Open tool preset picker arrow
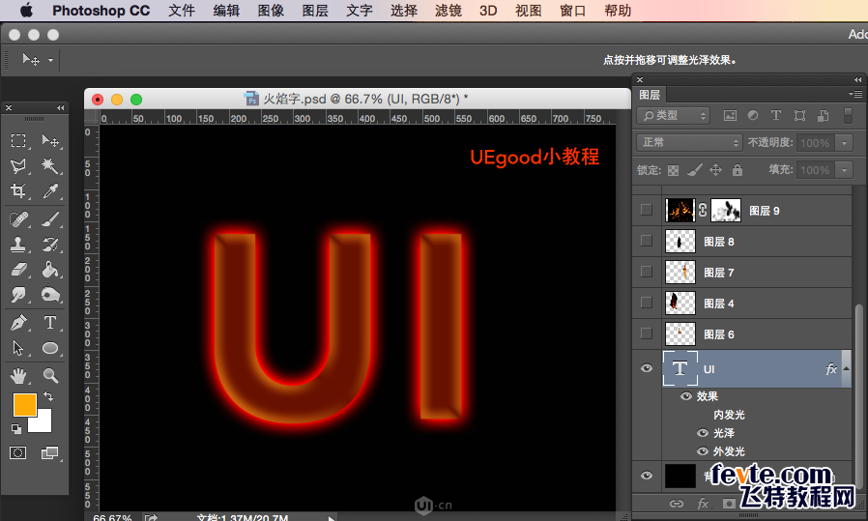The height and width of the screenshot is (521, 868). pos(50,60)
